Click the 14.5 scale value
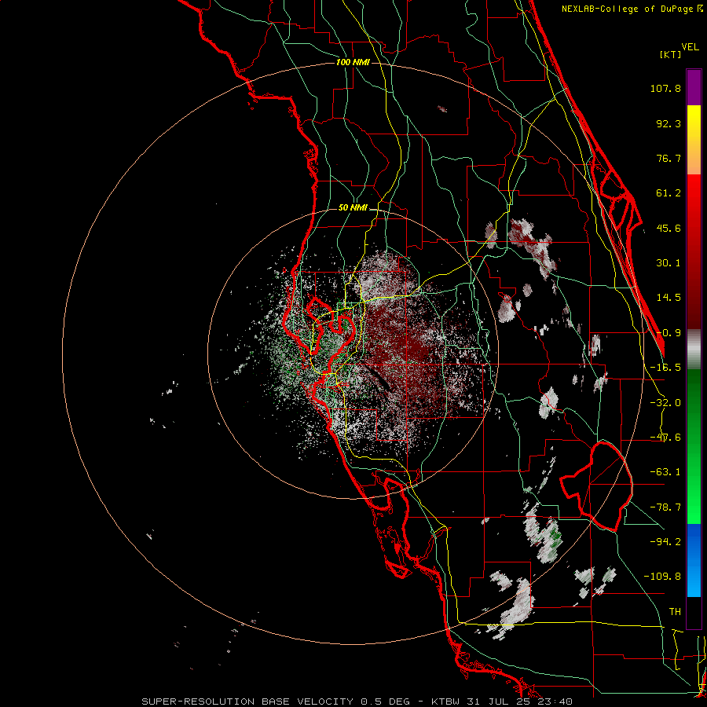The height and width of the screenshot is (707, 707). [669, 298]
